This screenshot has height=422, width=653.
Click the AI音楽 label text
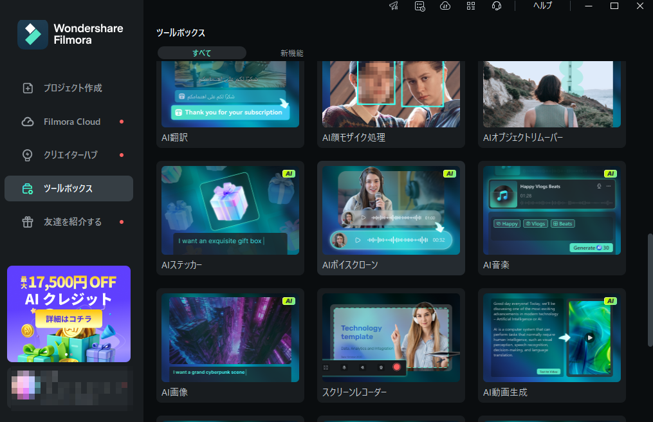click(x=496, y=265)
